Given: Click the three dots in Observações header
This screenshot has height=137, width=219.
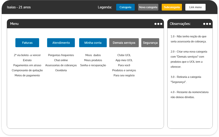Looking at the screenshot, I should click(207, 24).
